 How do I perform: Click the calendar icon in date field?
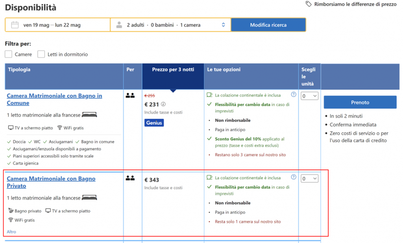click(x=15, y=25)
